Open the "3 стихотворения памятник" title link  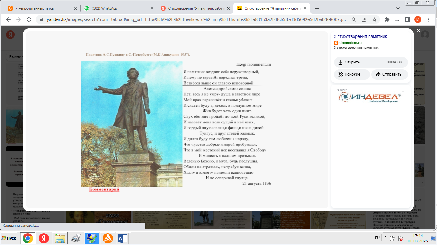(361, 37)
